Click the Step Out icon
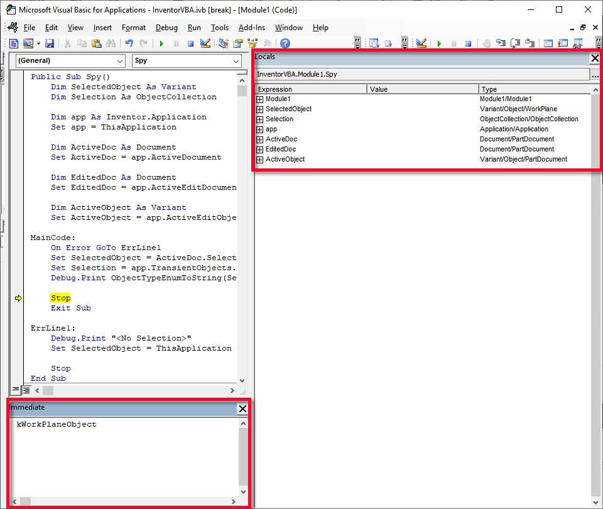 point(530,43)
